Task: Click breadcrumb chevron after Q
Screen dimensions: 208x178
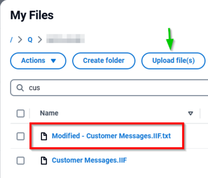Action: [x=40, y=40]
